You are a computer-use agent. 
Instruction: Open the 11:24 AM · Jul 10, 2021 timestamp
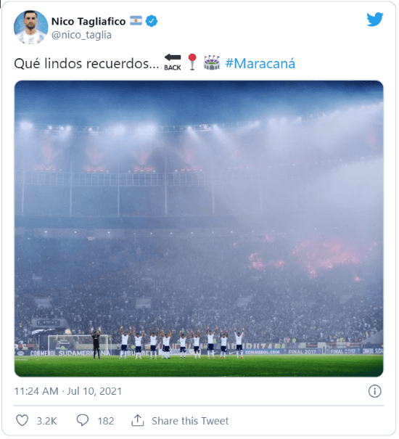coord(68,391)
